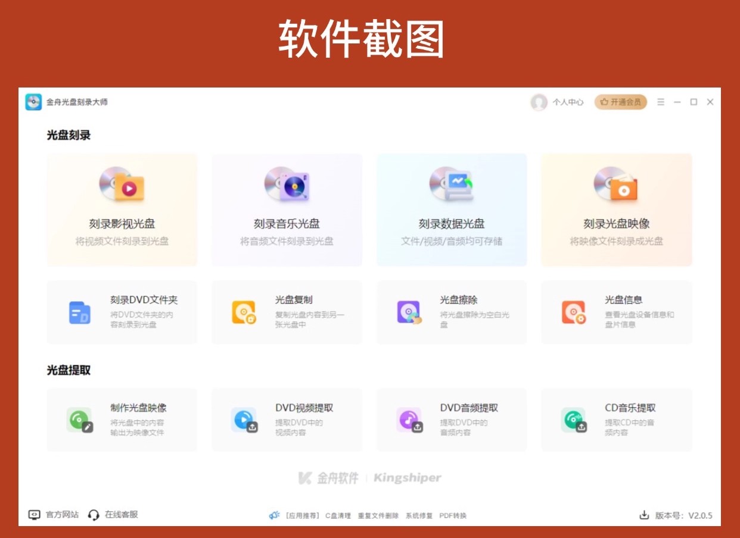The image size is (740, 538).
Task: Open the user avatar icon
Action: (539, 102)
